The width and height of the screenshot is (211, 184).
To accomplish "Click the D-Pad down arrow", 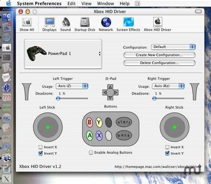I will pyautogui.click(x=110, y=98).
